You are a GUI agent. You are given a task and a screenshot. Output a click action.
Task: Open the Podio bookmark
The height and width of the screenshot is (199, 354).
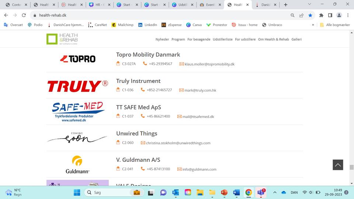[x=35, y=25]
